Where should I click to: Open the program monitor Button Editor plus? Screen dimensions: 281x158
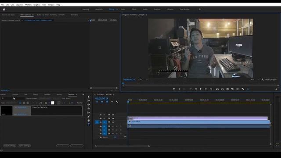tap(276, 89)
